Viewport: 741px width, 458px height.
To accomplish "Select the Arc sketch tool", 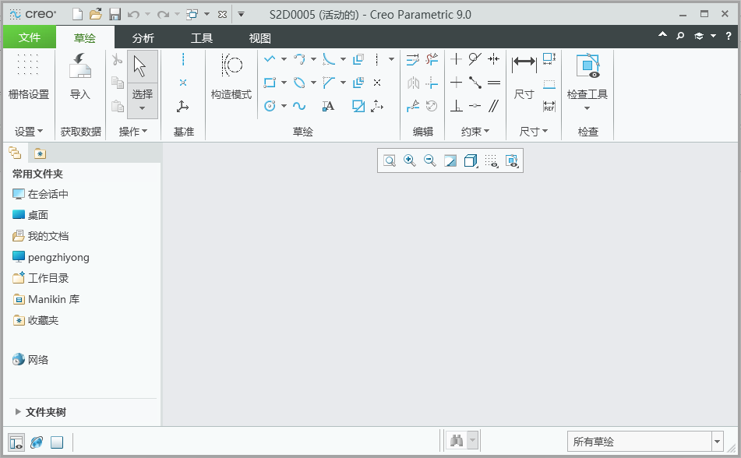I will coord(299,59).
